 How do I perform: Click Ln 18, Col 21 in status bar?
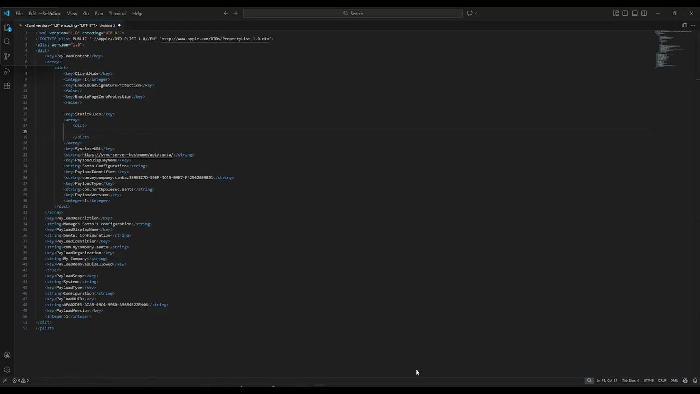(607, 380)
